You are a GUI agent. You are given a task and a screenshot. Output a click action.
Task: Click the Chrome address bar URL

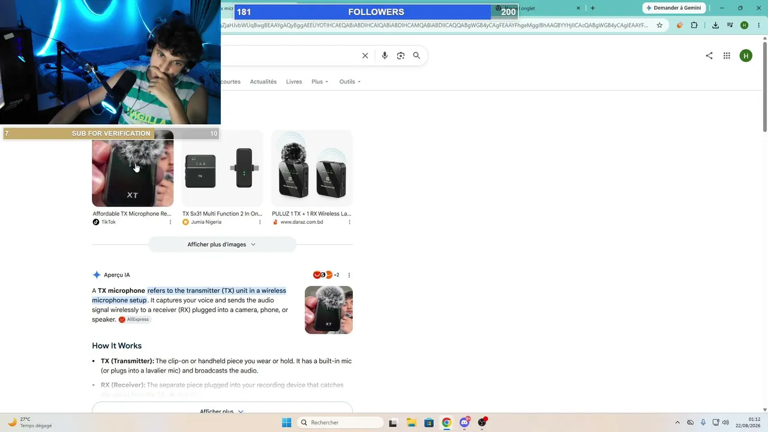[434, 25]
